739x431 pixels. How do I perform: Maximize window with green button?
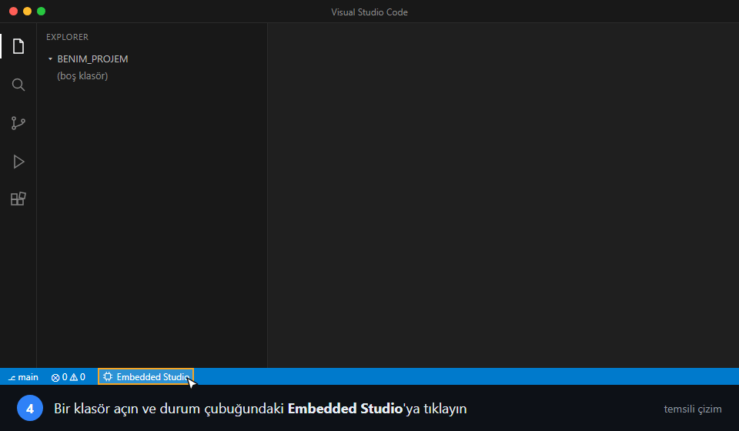pos(41,12)
